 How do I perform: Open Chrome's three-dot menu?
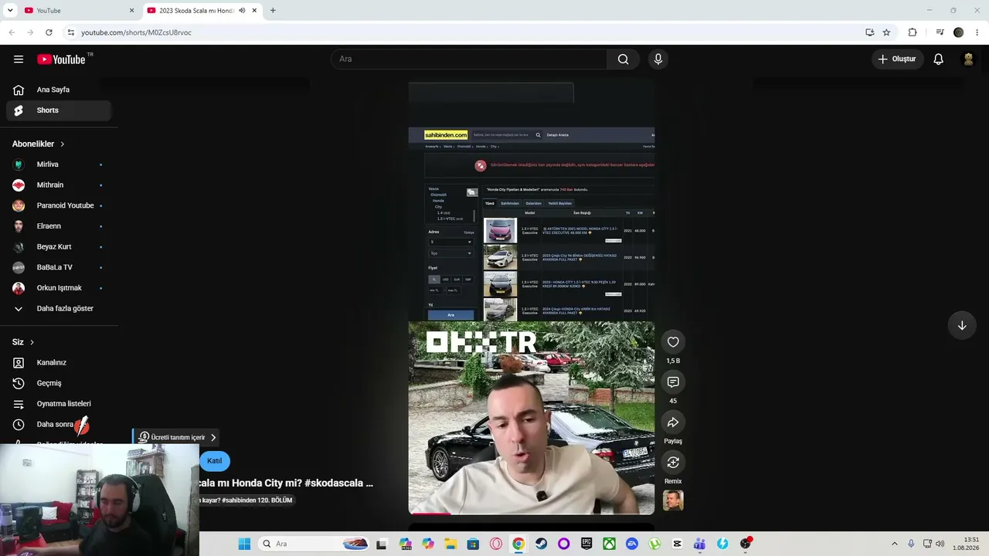point(977,32)
